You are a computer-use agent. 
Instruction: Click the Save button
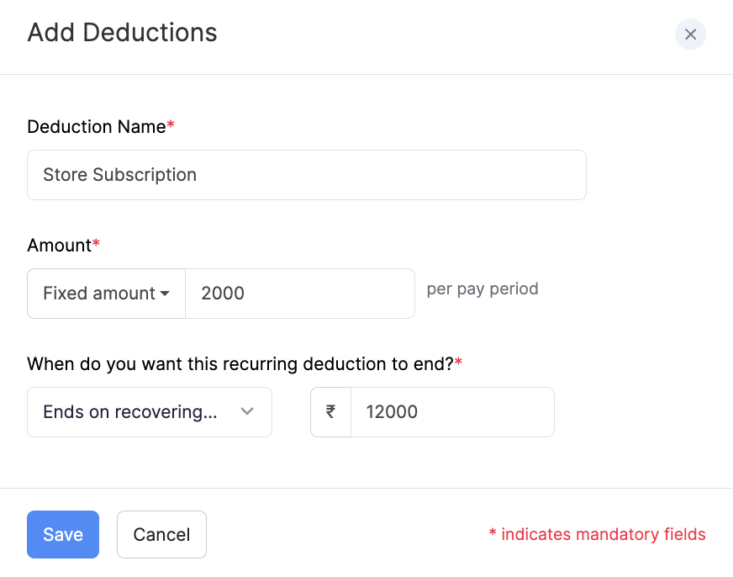click(x=62, y=534)
